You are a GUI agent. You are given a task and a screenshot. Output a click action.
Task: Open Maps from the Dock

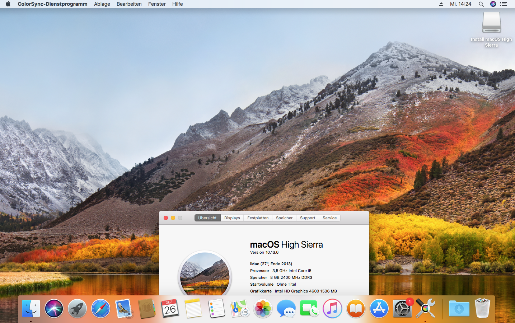[x=240, y=309]
